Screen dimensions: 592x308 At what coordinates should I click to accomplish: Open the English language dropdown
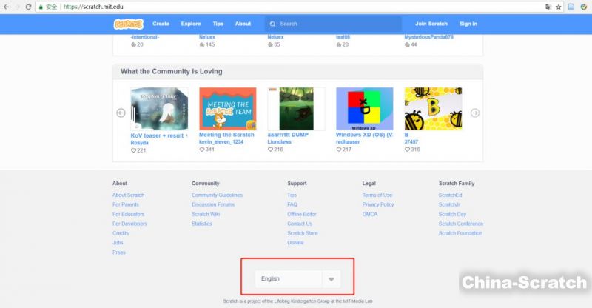[289, 278]
